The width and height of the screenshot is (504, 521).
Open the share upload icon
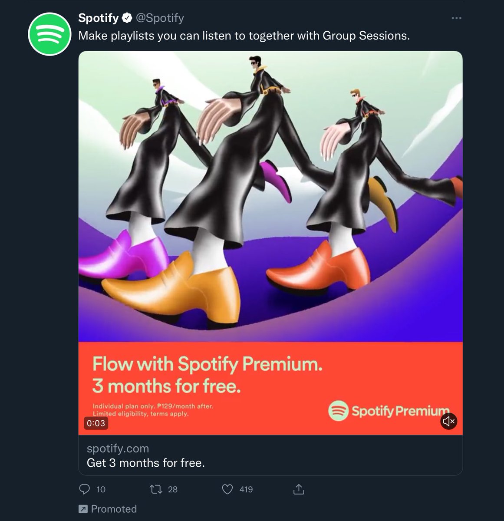point(299,489)
